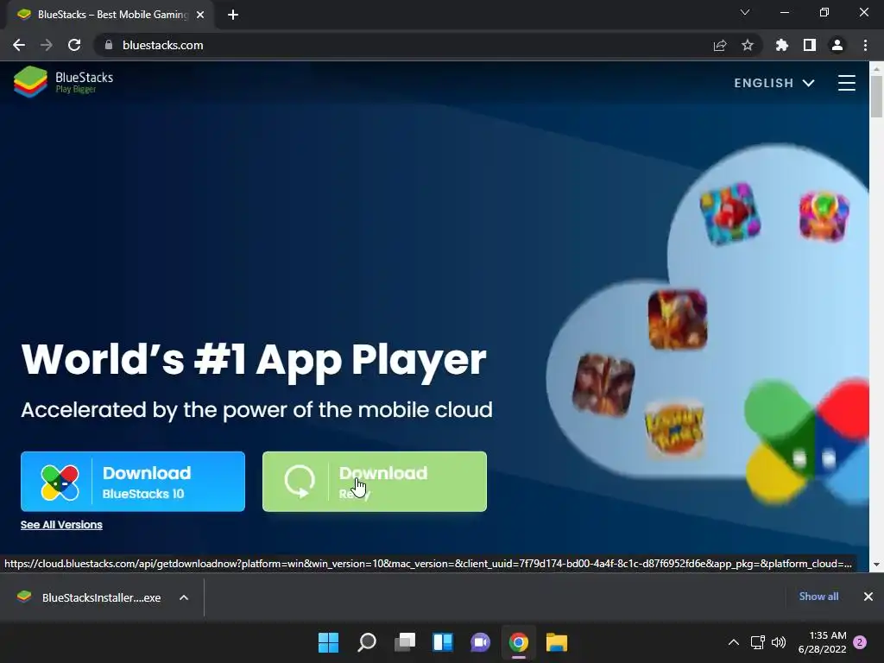The height and width of the screenshot is (663, 884).
Task: Open the tab search chevron
Action: (x=745, y=12)
